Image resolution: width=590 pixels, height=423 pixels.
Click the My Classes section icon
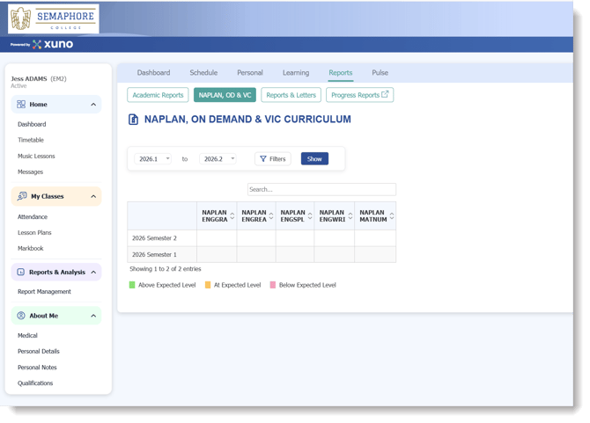point(22,196)
